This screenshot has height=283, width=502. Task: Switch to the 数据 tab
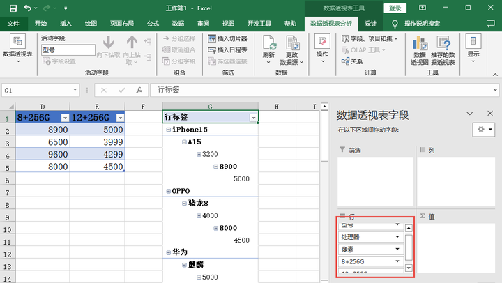(178, 24)
